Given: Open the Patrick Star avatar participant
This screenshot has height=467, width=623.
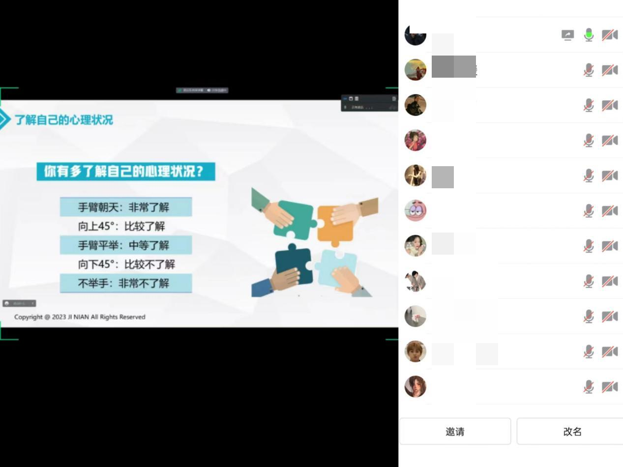Looking at the screenshot, I should [415, 211].
